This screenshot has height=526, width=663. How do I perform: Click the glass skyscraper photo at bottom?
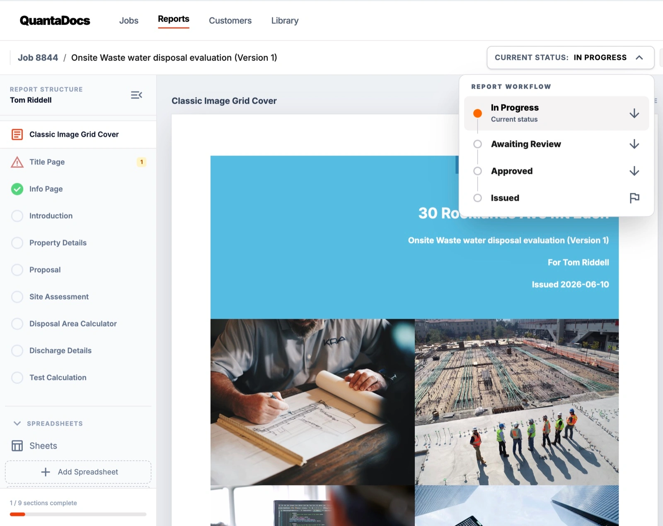pos(517,506)
